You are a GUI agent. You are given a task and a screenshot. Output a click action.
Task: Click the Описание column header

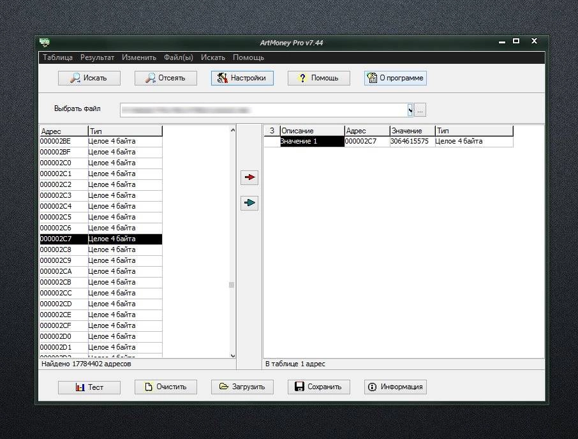click(312, 131)
